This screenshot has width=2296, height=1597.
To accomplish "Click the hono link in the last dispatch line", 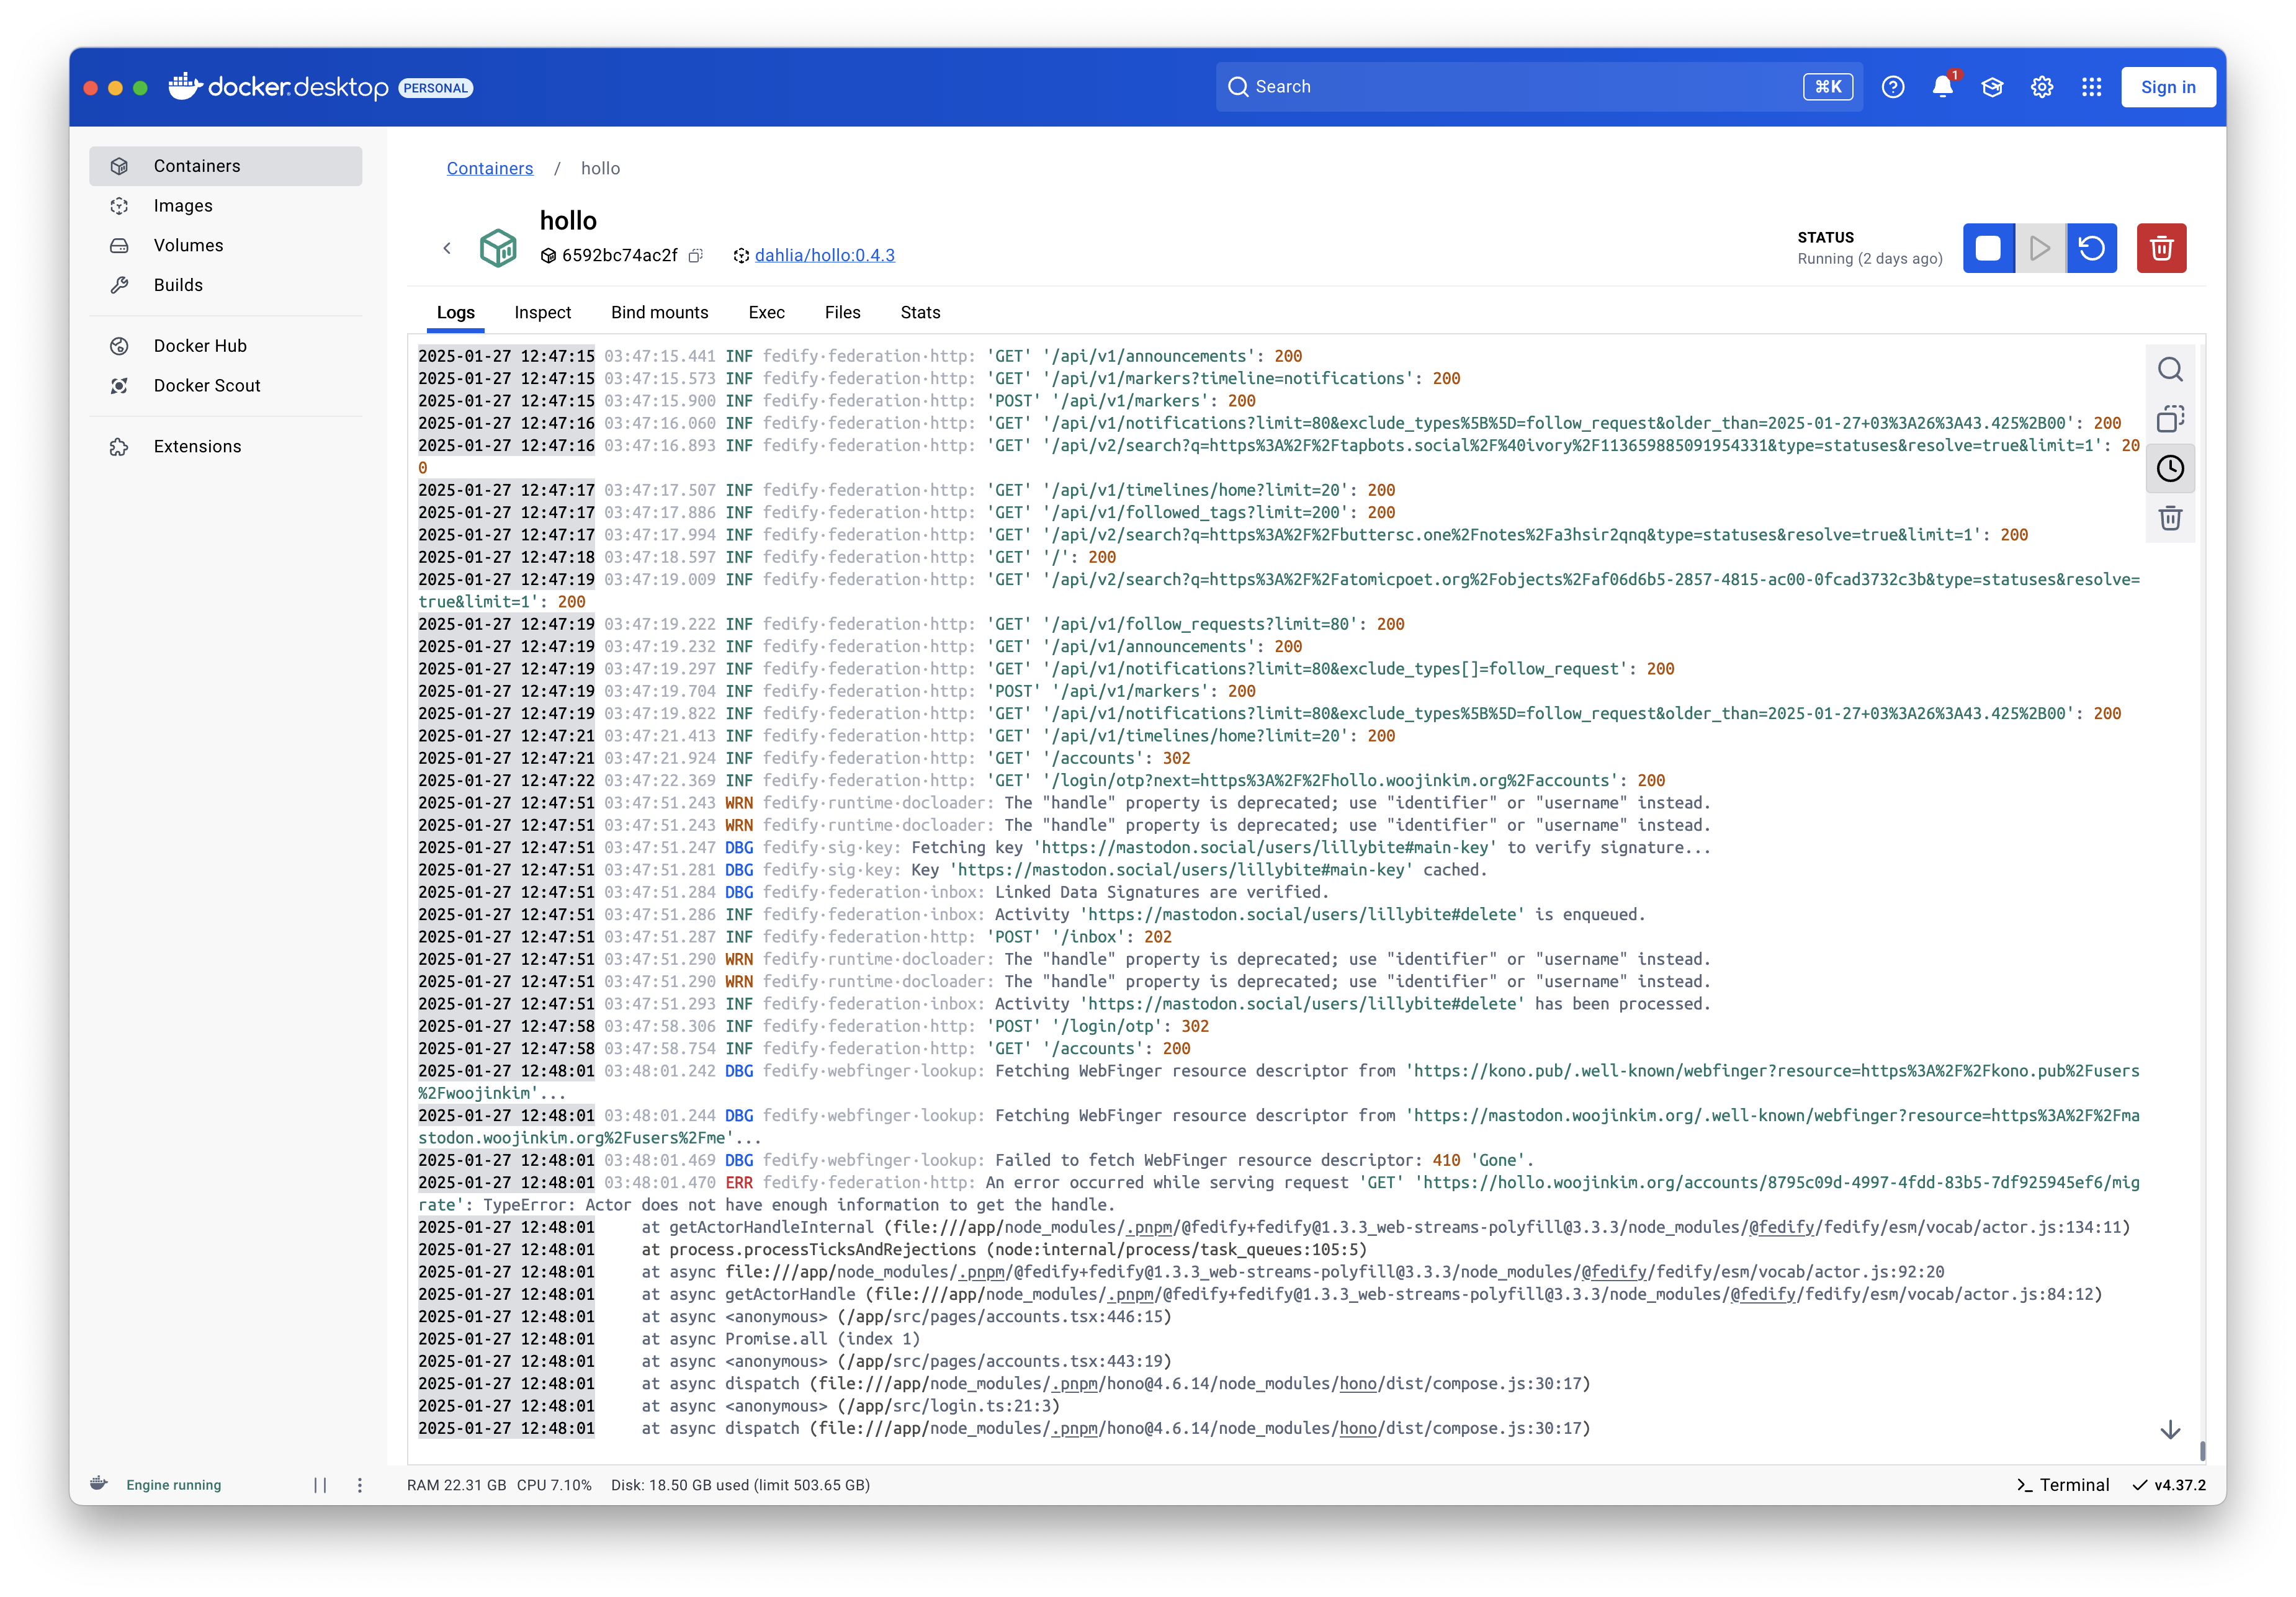I will [x=1358, y=1429].
